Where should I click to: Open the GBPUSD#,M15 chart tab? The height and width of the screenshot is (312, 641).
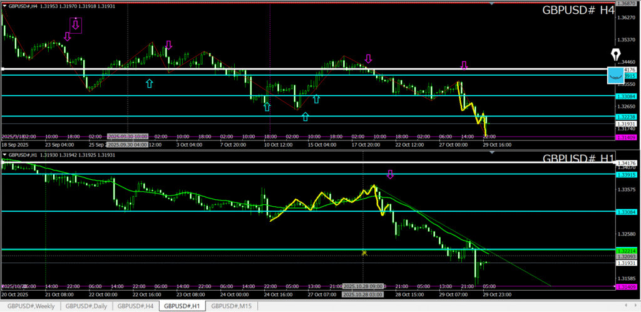[232, 306]
